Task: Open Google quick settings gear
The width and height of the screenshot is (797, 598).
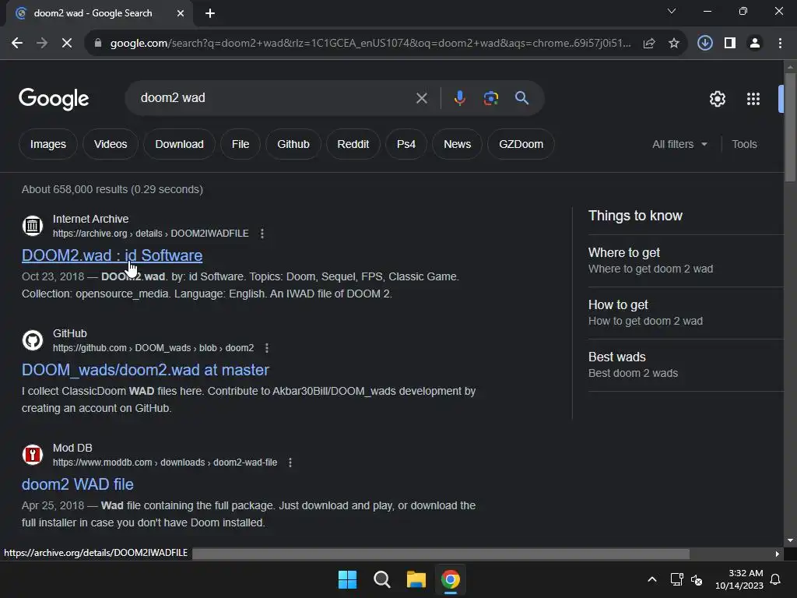Action: pyautogui.click(x=717, y=99)
